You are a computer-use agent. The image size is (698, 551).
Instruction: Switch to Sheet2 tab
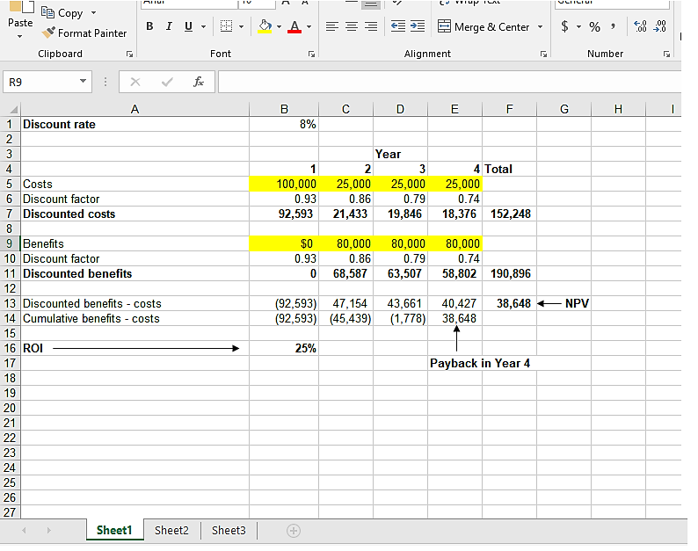tap(171, 530)
